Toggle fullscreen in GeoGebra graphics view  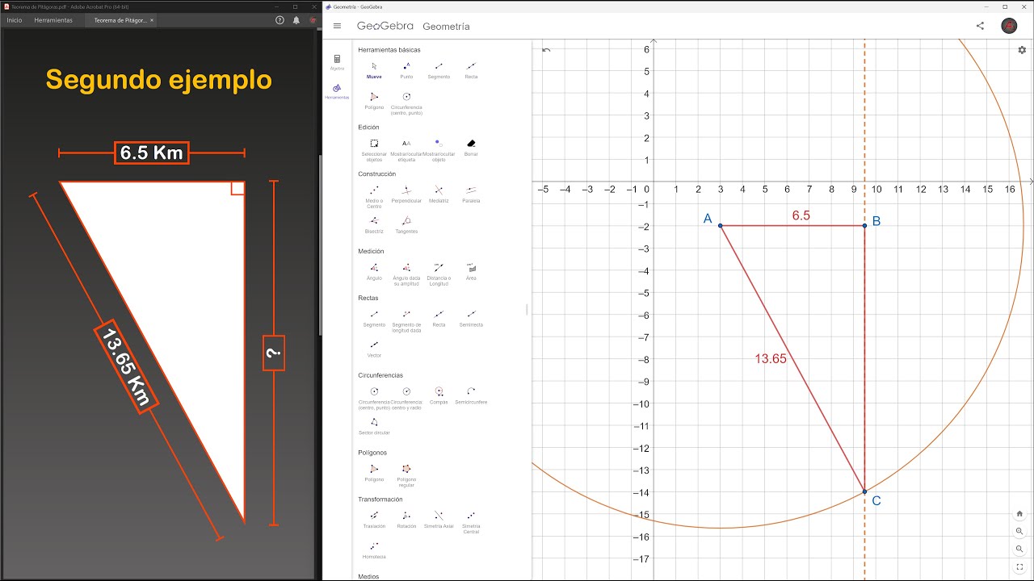click(1019, 567)
